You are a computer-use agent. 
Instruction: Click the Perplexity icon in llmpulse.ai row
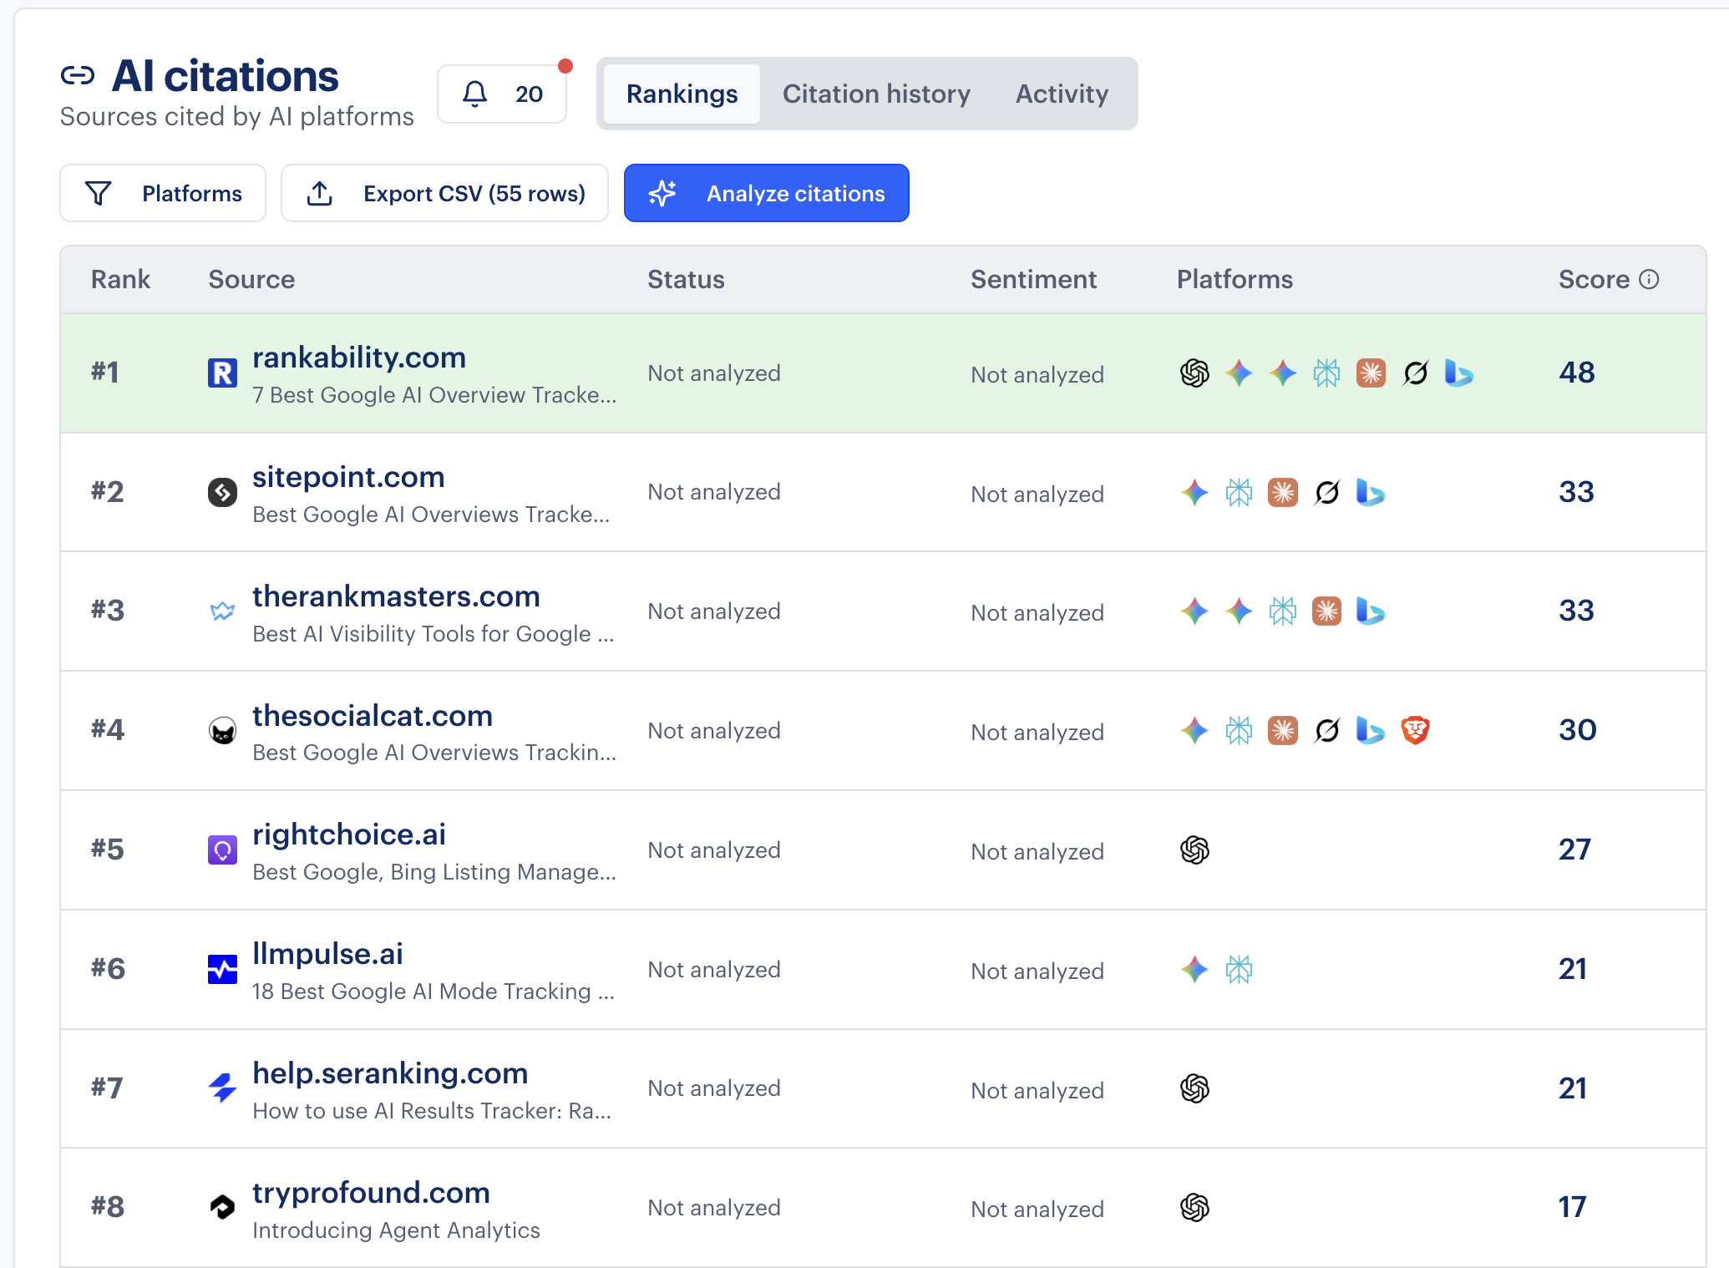click(1239, 970)
